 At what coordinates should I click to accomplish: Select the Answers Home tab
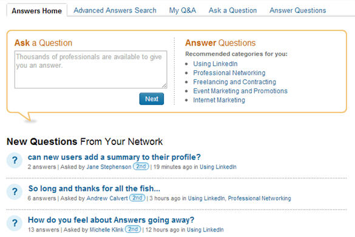click(x=36, y=11)
